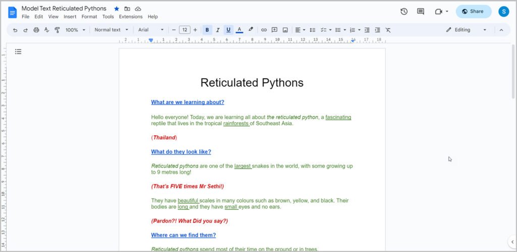This screenshot has width=517, height=252.
Task: Click the Share button
Action: (474, 12)
